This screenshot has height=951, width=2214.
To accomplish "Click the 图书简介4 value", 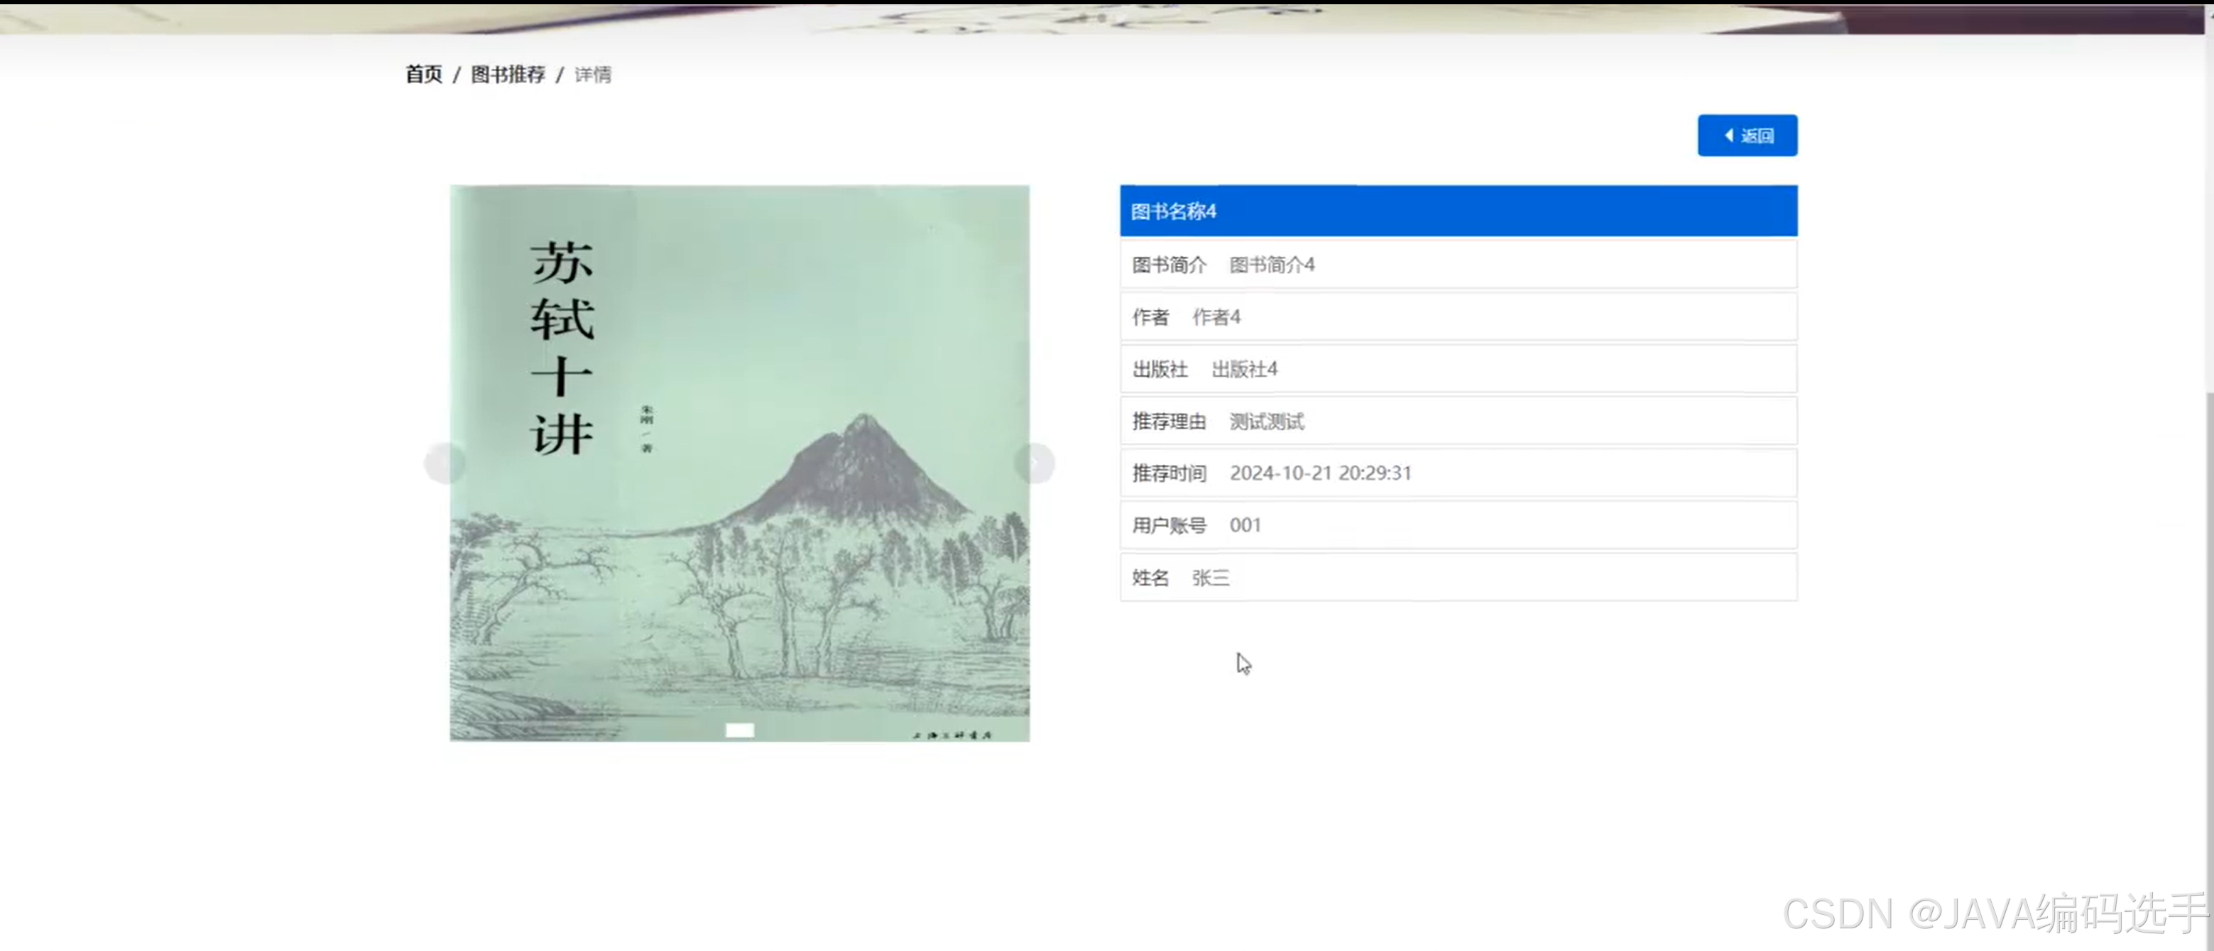I will pyautogui.click(x=1271, y=265).
